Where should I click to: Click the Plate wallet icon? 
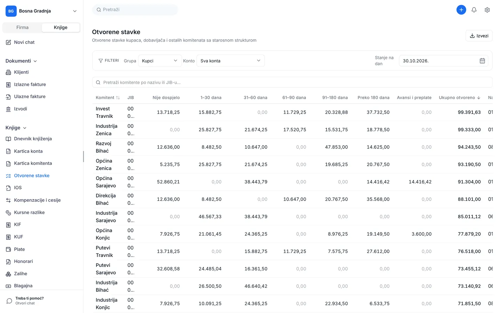[x=8, y=249]
